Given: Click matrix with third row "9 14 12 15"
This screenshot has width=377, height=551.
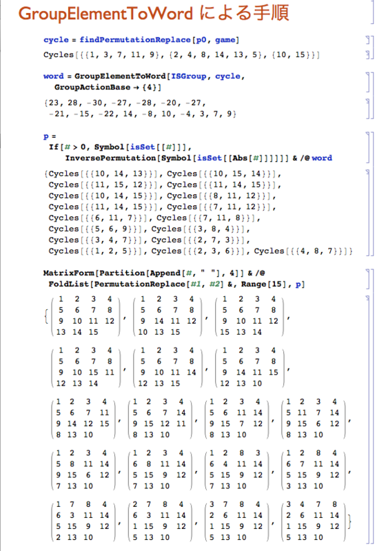Looking at the screenshot, I should point(83,418).
